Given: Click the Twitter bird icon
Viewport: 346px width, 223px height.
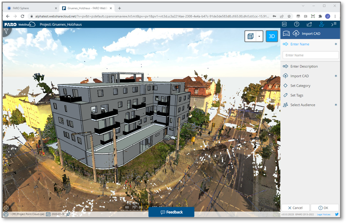Looking at the screenshot, I should pyautogui.click(x=336, y=214).
